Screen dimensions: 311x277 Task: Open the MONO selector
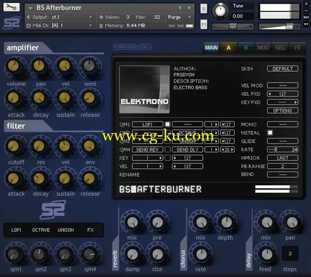point(282,125)
